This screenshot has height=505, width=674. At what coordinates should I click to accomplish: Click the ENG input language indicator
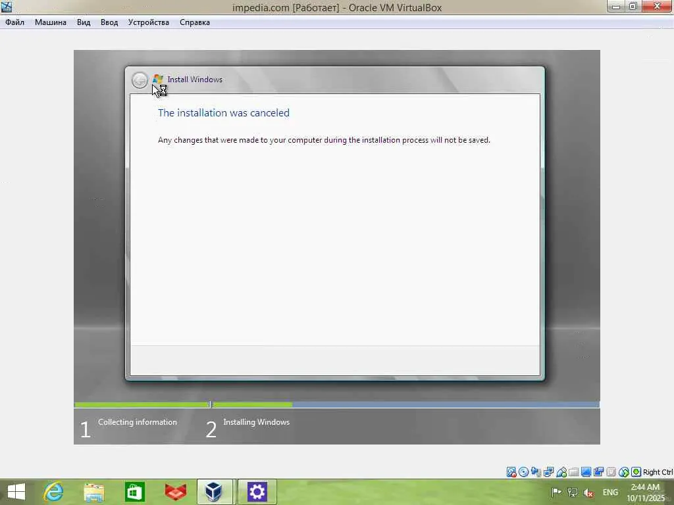(x=610, y=492)
